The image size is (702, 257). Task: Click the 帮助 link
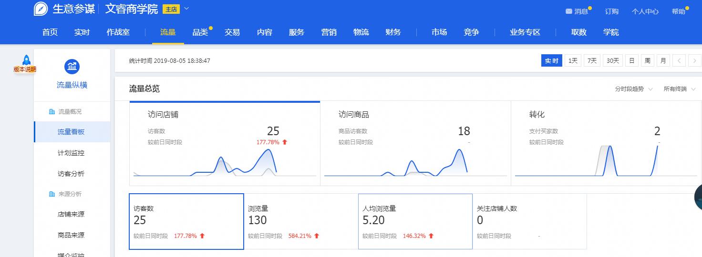point(678,11)
